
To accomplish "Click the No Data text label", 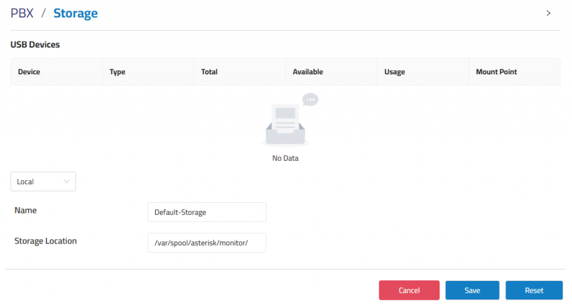I will [285, 158].
